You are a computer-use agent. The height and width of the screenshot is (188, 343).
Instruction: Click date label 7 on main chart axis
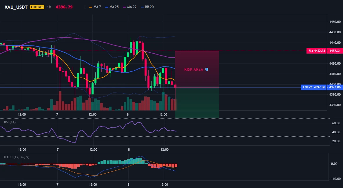[57, 114]
